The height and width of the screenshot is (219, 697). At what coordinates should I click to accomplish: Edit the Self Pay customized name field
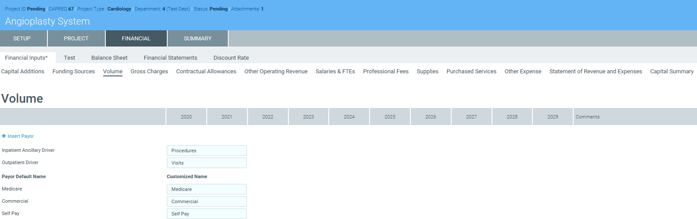206,214
